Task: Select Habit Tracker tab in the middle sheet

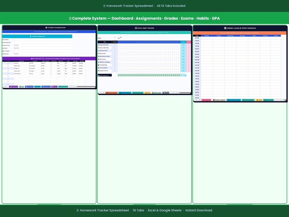Action: tap(157, 92)
